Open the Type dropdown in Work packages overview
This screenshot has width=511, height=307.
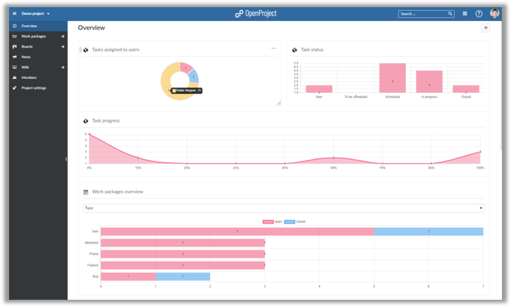[284, 208]
